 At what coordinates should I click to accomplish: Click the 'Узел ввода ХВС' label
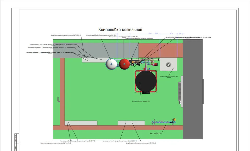pos(156,133)
